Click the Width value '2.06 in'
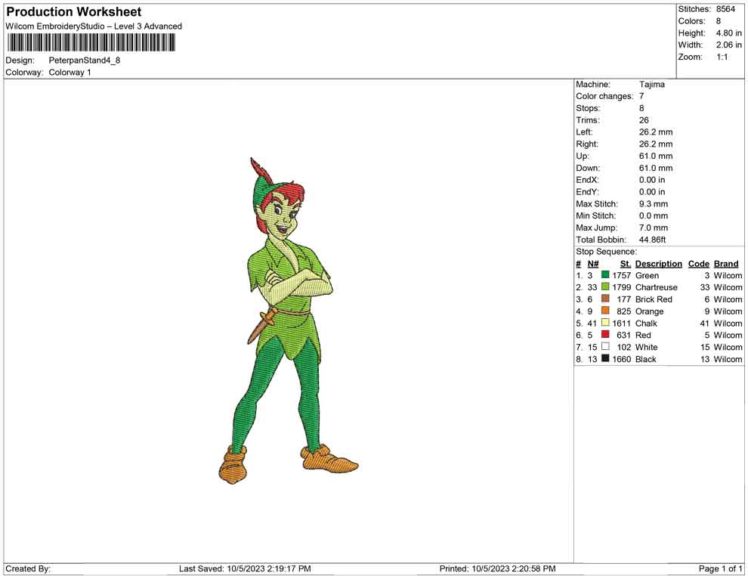Viewport: 748px width, 576px height. tap(728, 45)
